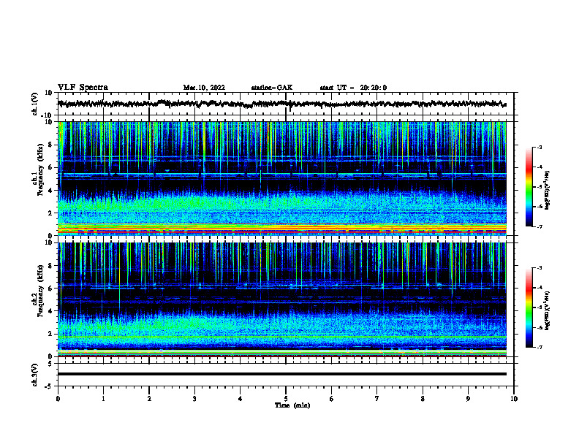Click time axis tick label "8"
The height and width of the screenshot is (447, 579).
coord(423,399)
